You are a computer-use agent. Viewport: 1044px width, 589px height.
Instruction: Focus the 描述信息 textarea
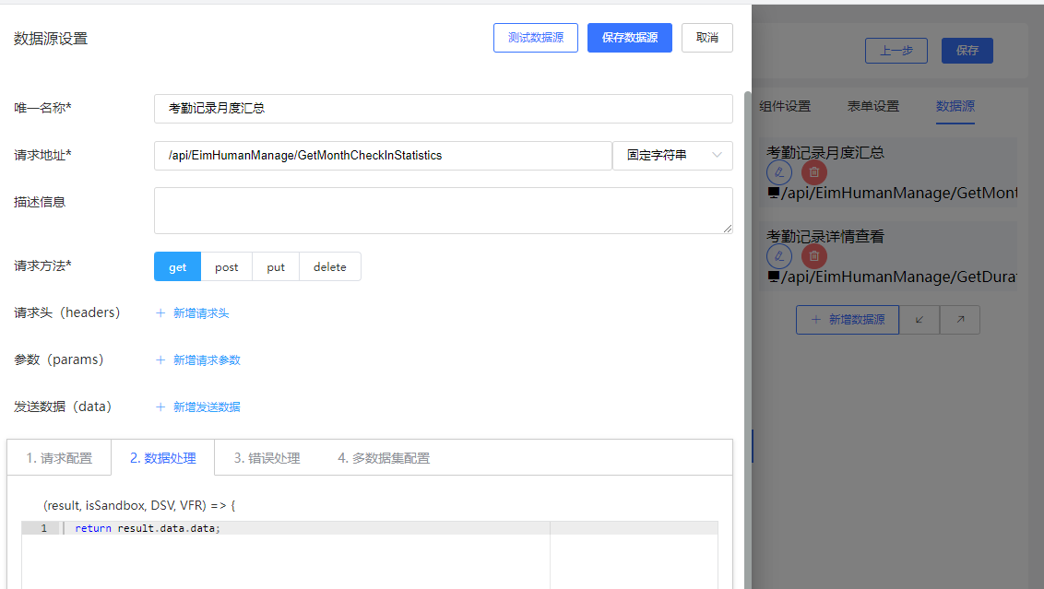click(x=444, y=210)
